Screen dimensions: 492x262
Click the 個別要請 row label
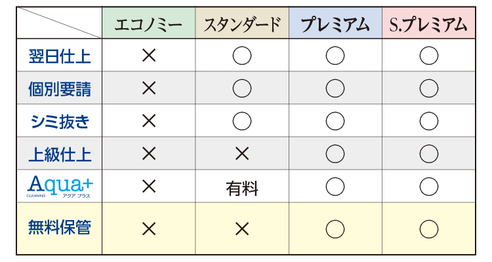pyautogui.click(x=60, y=89)
